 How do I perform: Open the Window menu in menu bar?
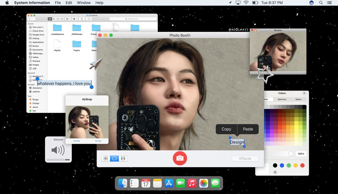click(x=84, y=3)
